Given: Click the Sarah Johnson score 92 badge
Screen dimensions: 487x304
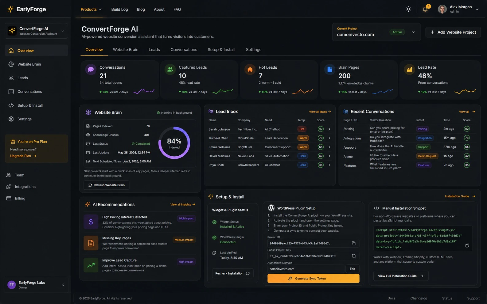Looking at the screenshot, I should [321, 129].
